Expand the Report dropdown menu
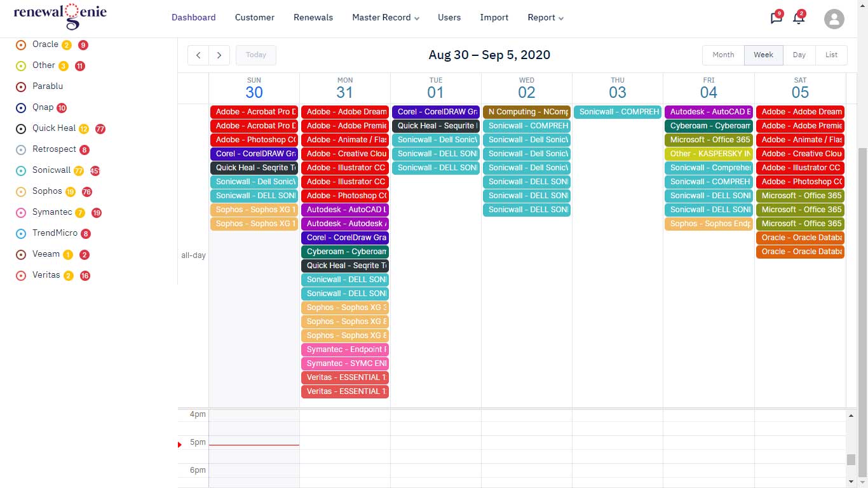This screenshot has height=488, width=868. pos(545,18)
